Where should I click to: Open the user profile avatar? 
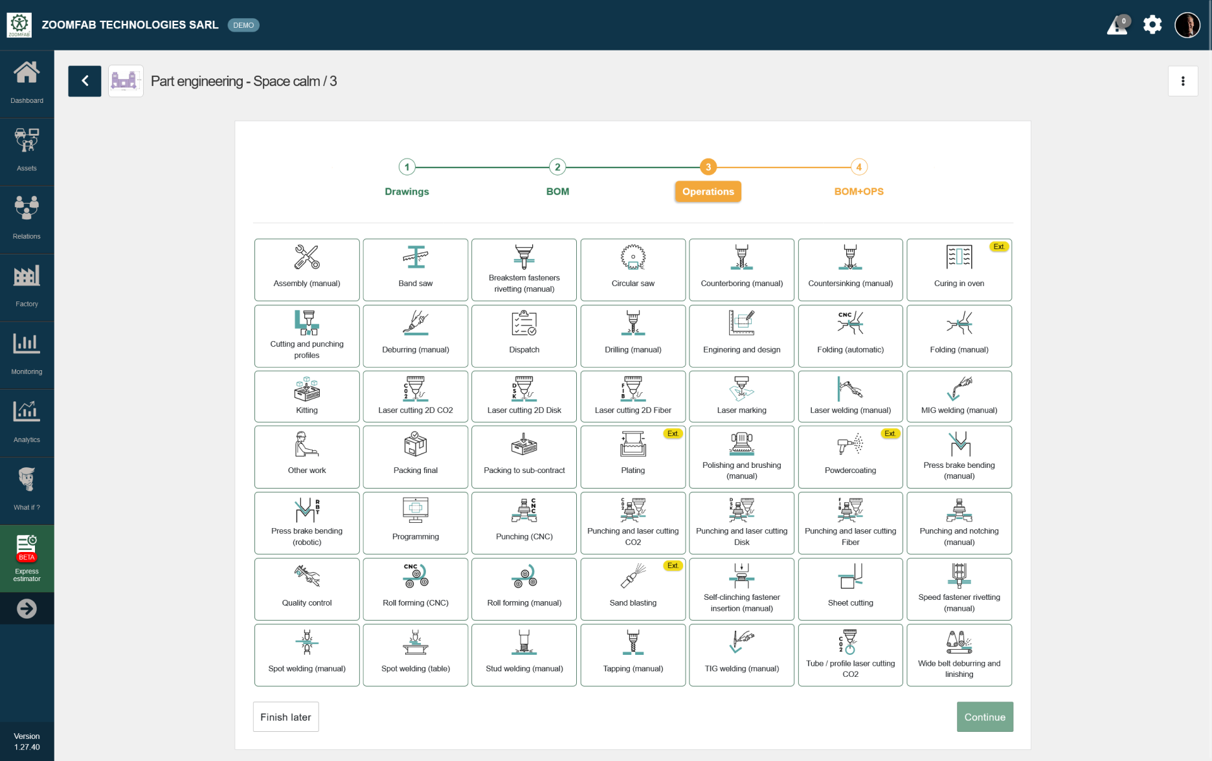(x=1187, y=25)
